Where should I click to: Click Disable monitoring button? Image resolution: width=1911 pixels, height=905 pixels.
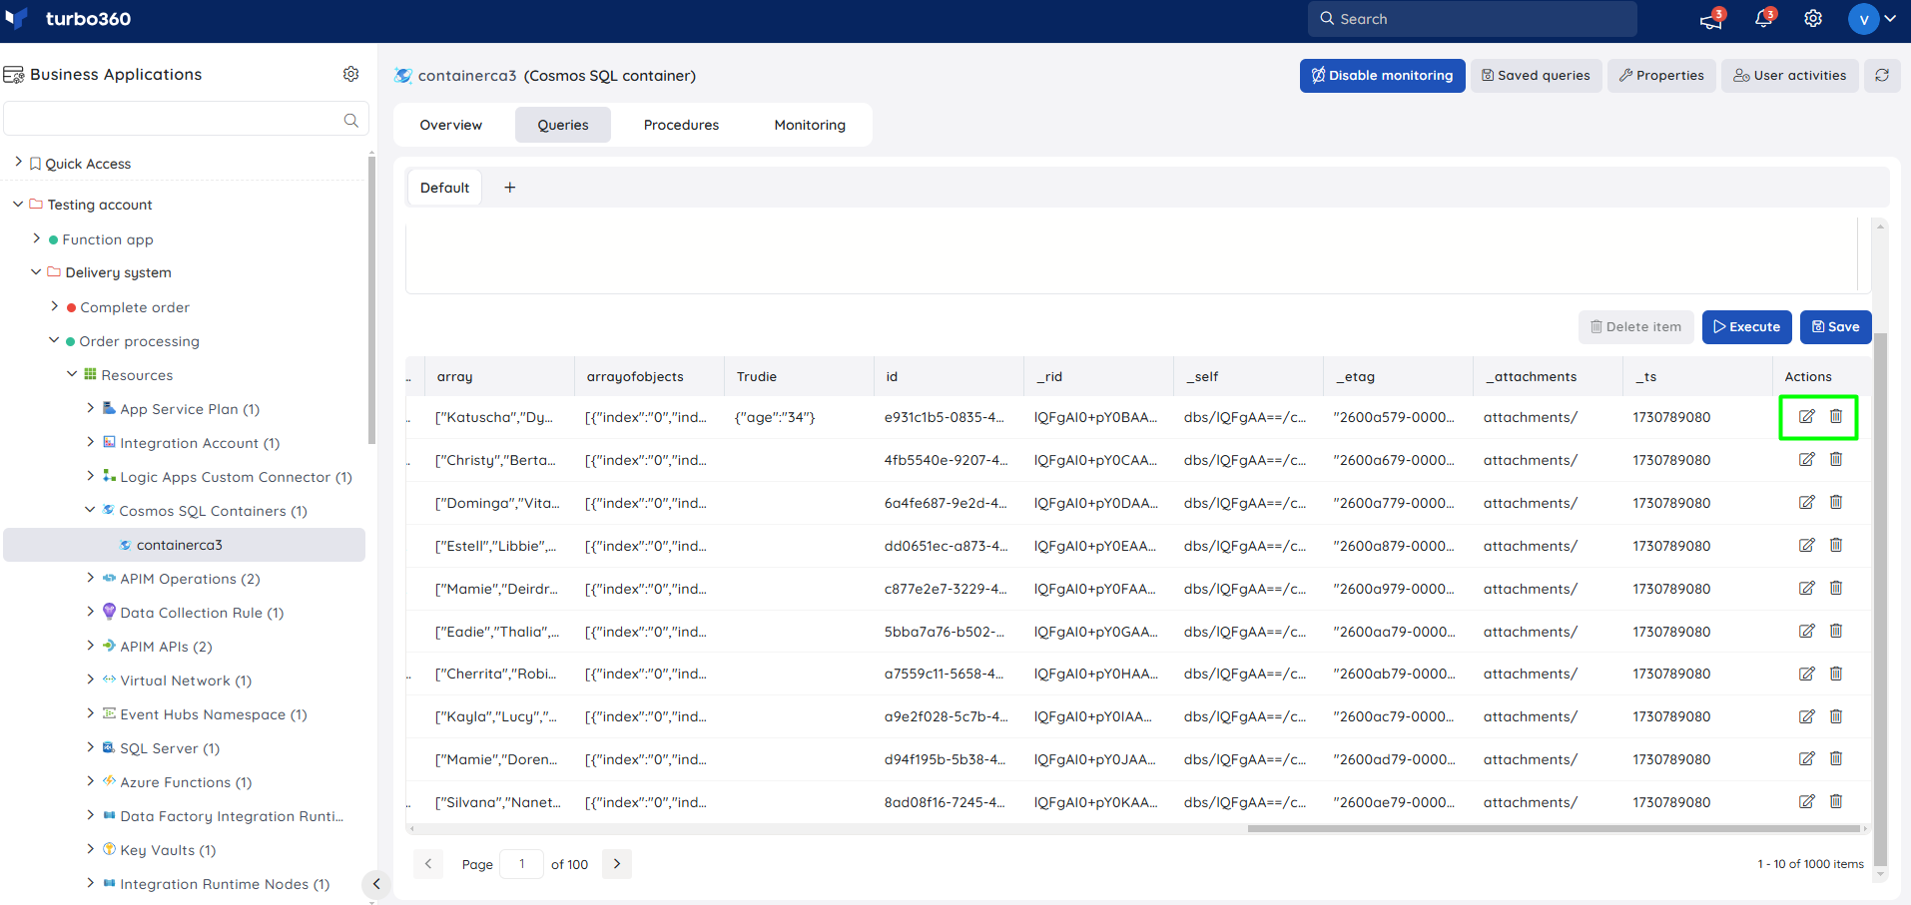[1382, 76]
